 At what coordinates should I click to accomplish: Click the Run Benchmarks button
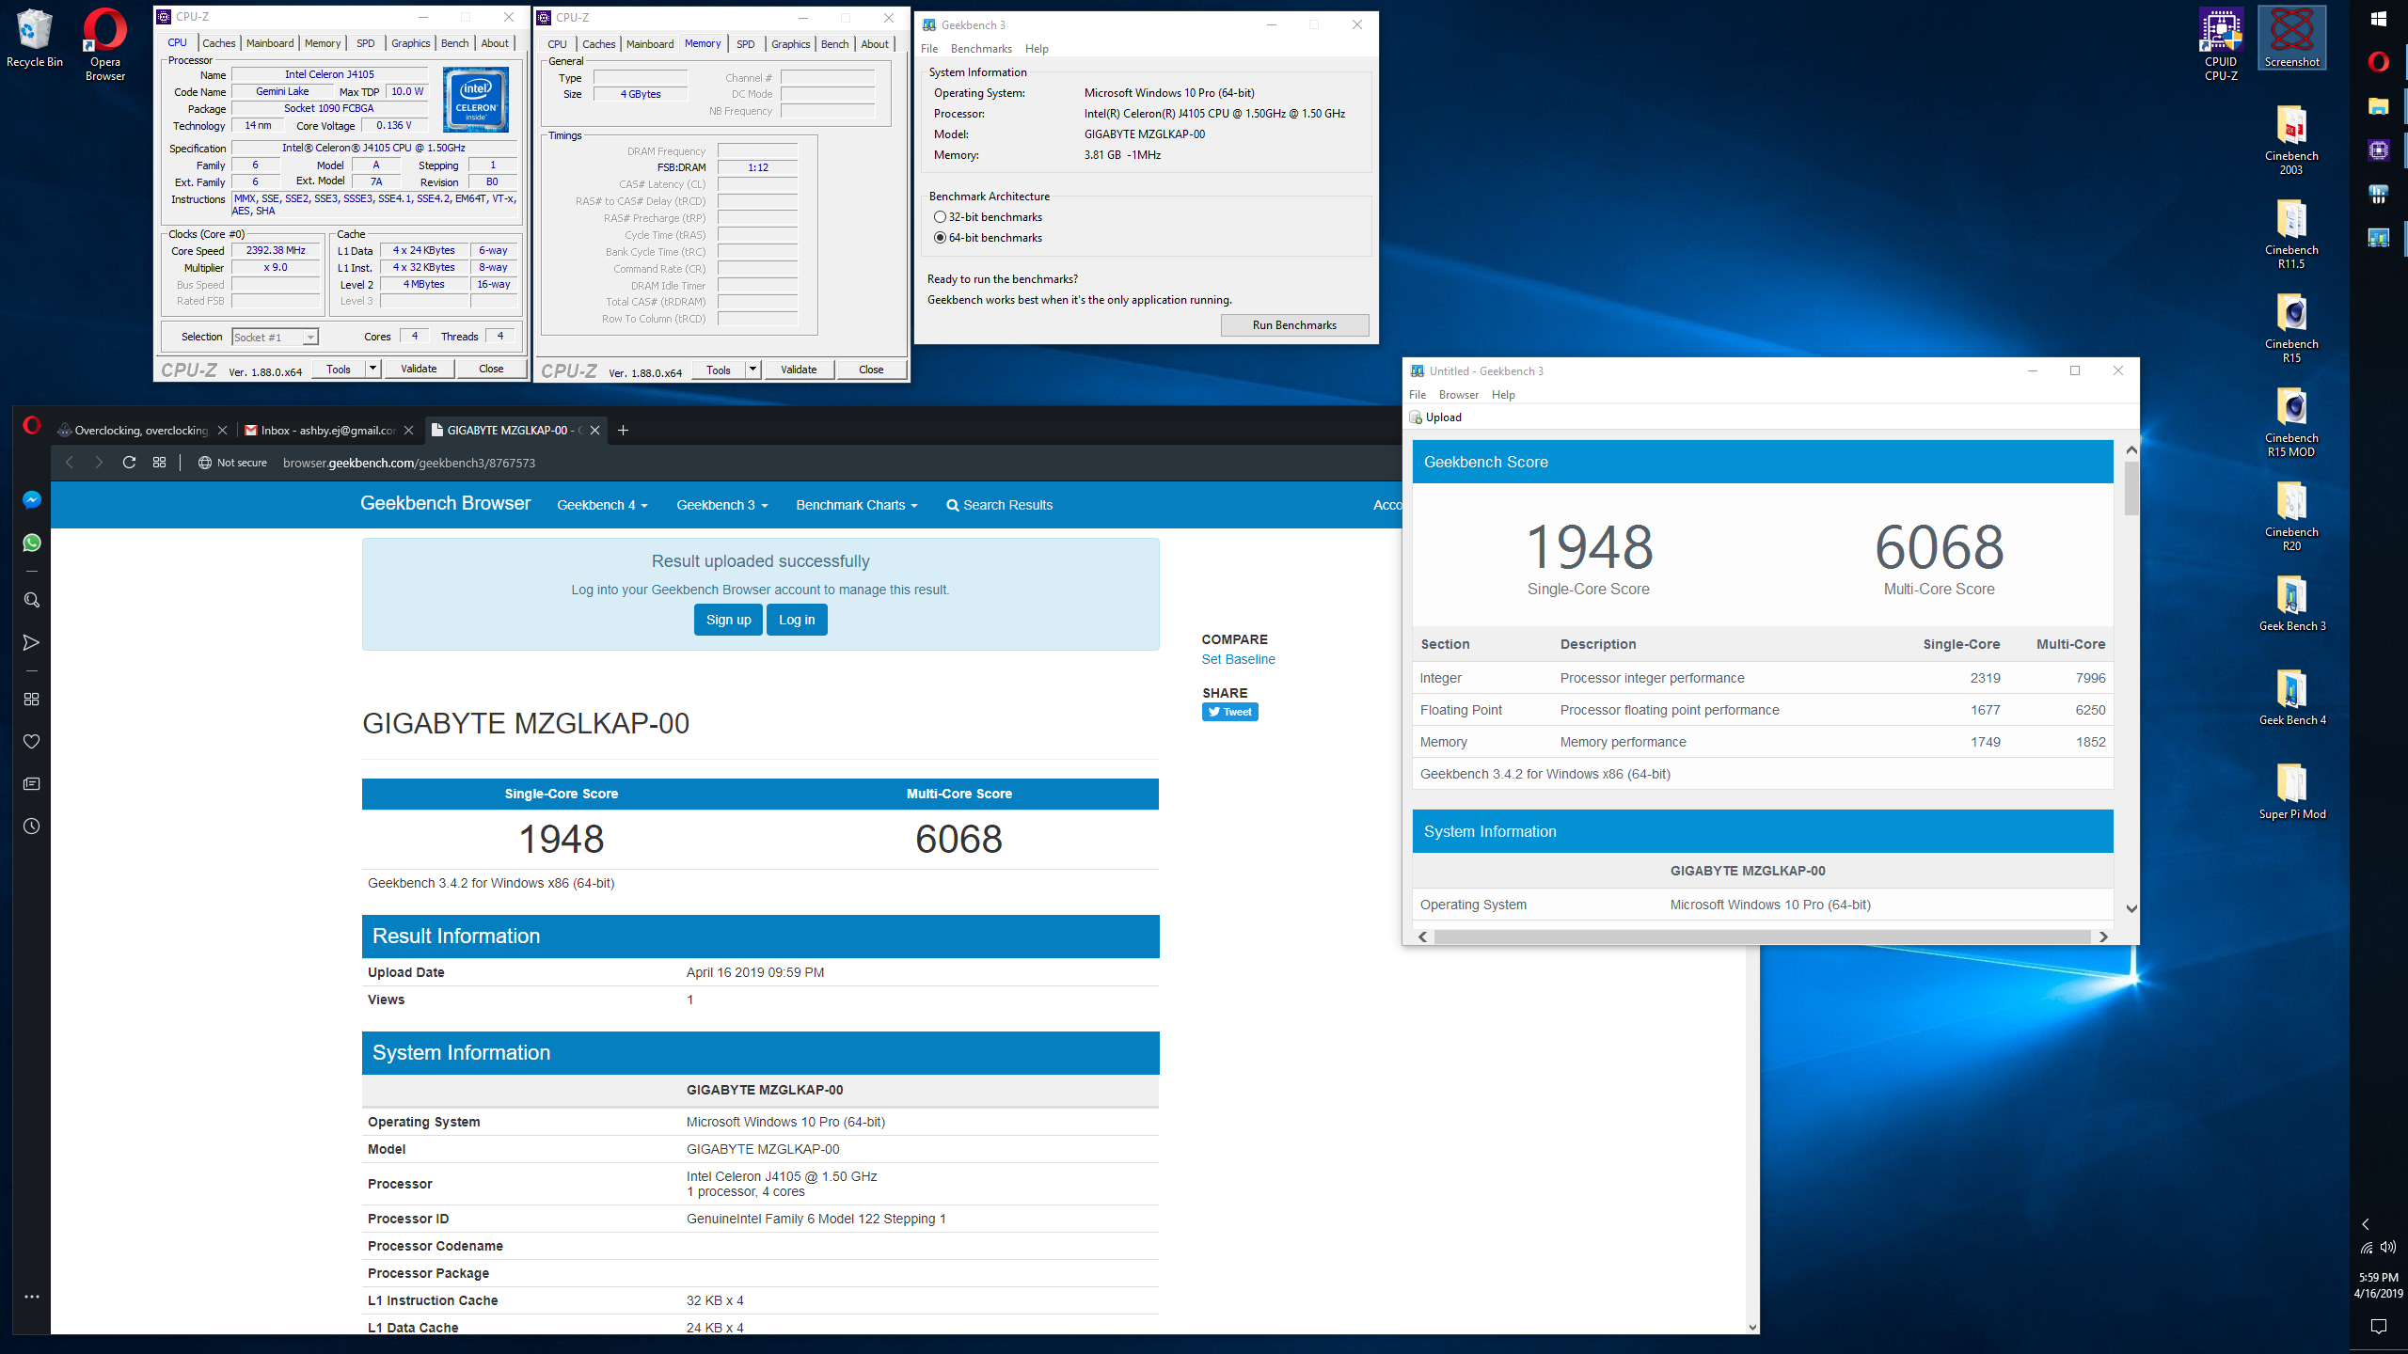tap(1294, 325)
